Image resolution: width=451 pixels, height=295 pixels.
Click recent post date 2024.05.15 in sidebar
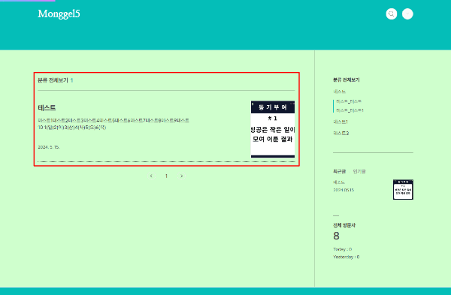tap(344, 190)
